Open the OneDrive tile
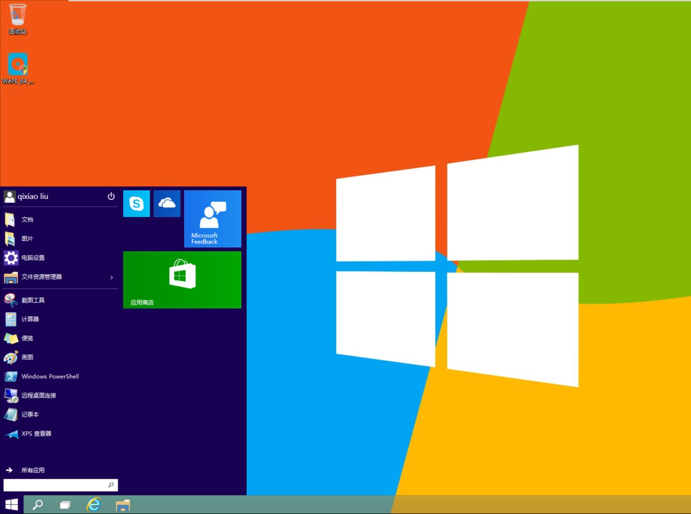 pyautogui.click(x=167, y=203)
